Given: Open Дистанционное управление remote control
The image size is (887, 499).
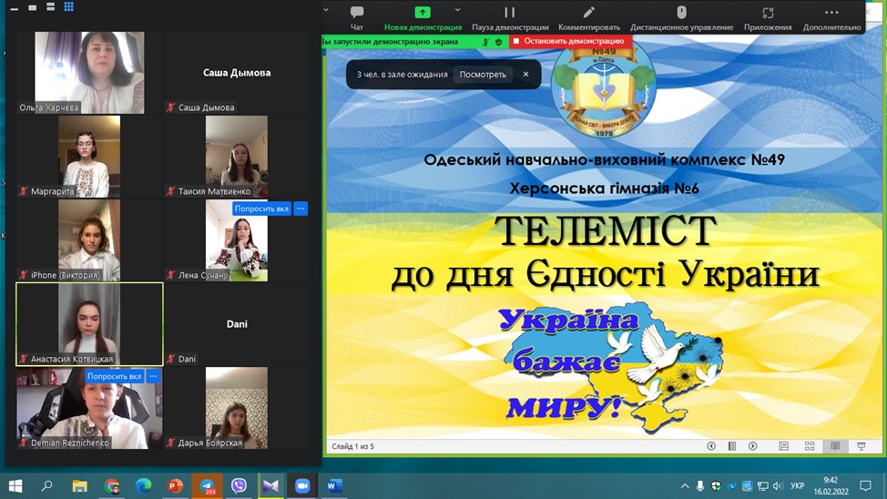Looking at the screenshot, I should pyautogui.click(x=681, y=16).
